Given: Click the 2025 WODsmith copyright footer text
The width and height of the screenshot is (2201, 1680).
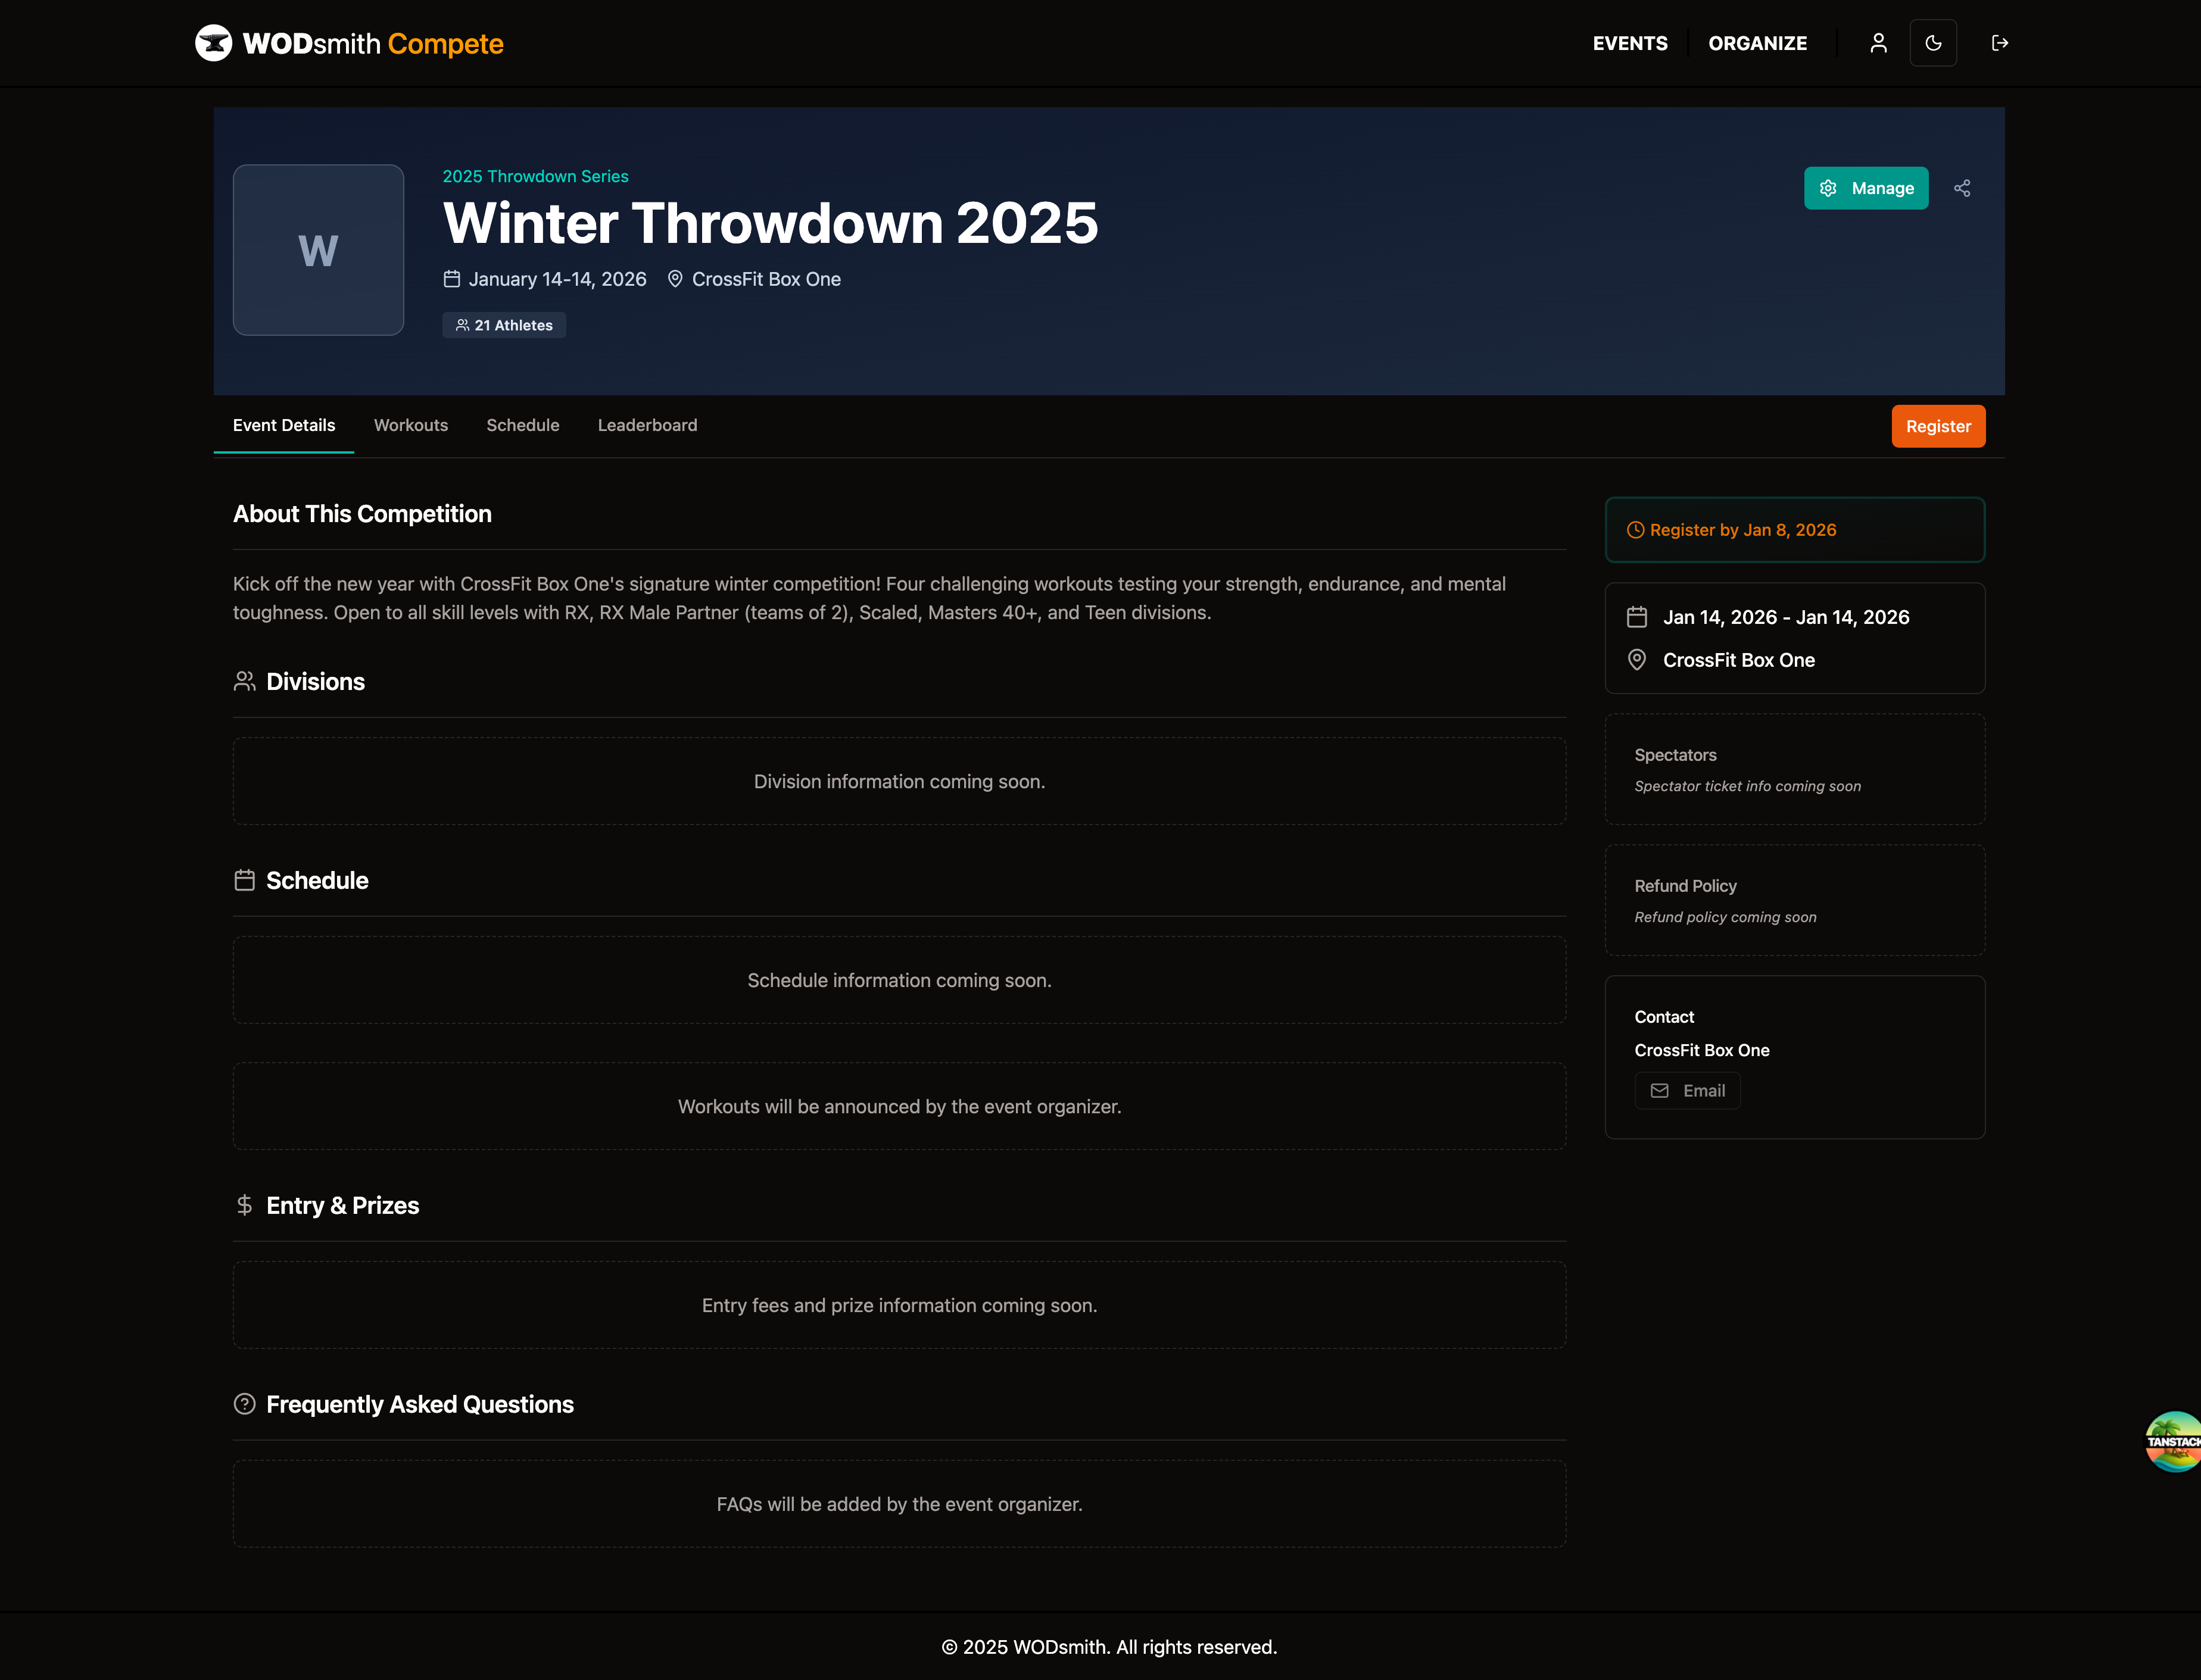Looking at the screenshot, I should tap(1109, 1647).
